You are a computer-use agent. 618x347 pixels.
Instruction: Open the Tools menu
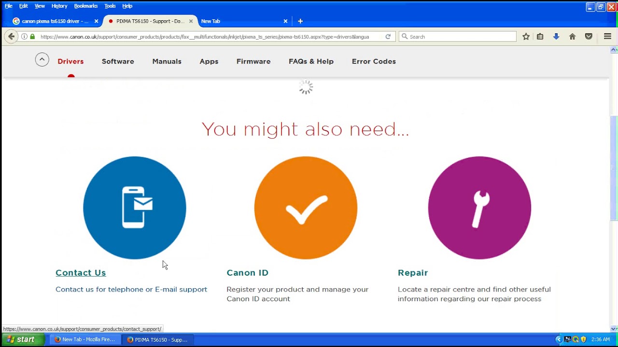click(110, 6)
